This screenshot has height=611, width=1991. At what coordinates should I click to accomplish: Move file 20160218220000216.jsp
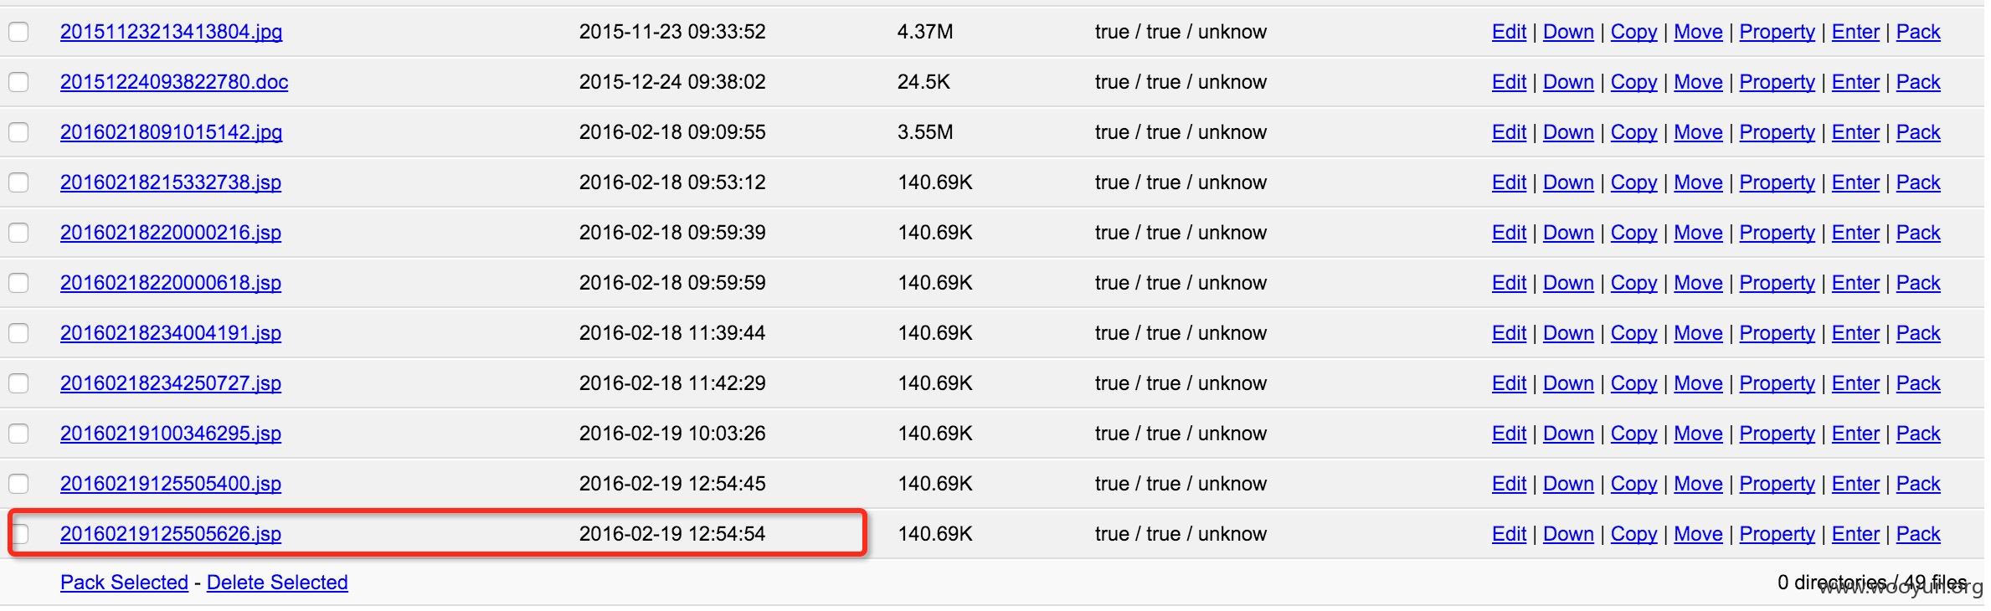1698,233
